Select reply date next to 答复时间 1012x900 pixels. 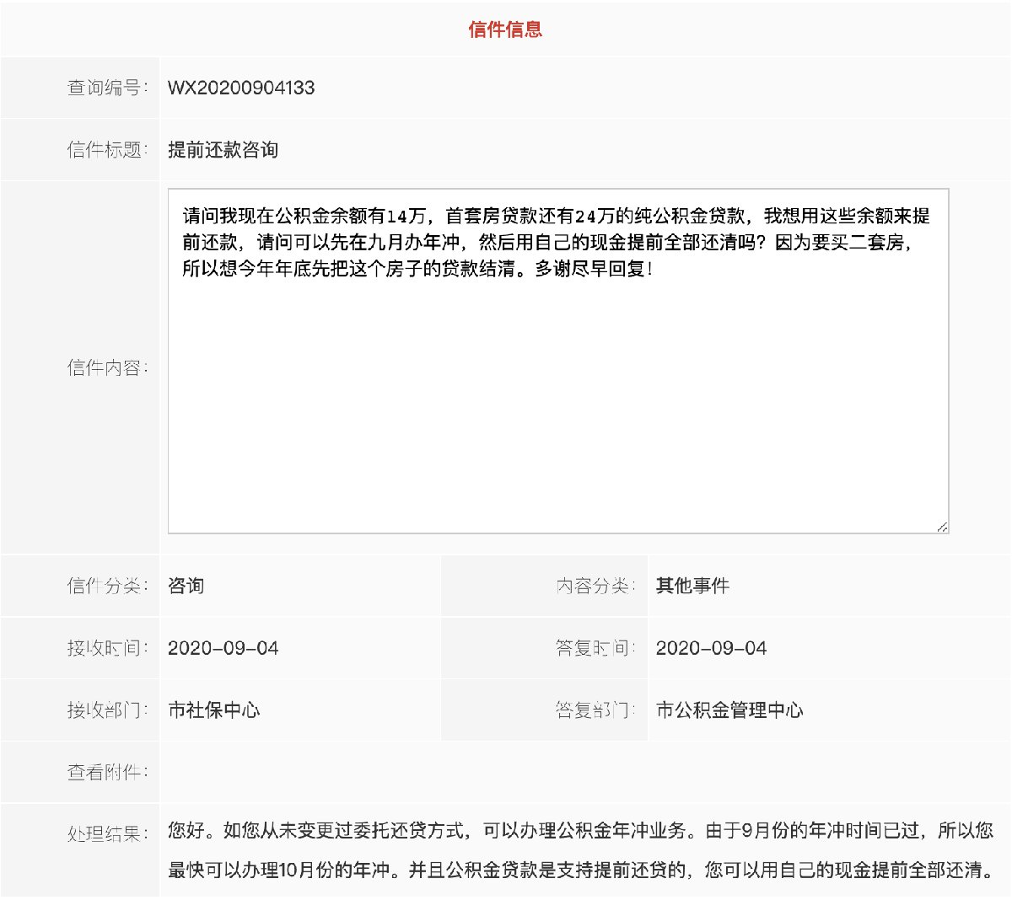711,648
